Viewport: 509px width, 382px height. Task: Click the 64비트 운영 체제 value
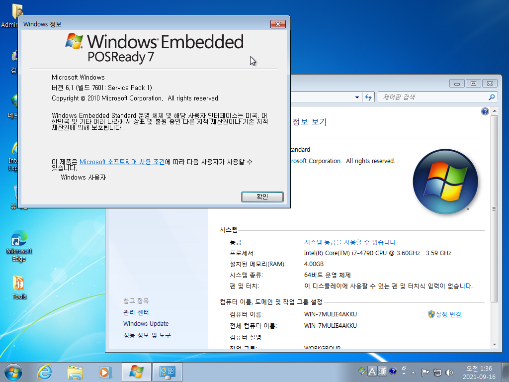tap(327, 275)
